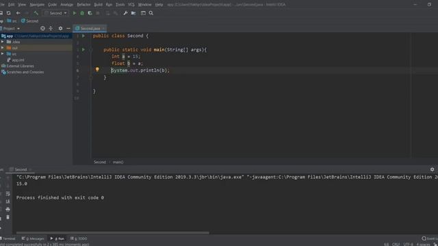This screenshot has height=246, width=438.
Task: Click the Print icon in Run console
Action: 8,209
